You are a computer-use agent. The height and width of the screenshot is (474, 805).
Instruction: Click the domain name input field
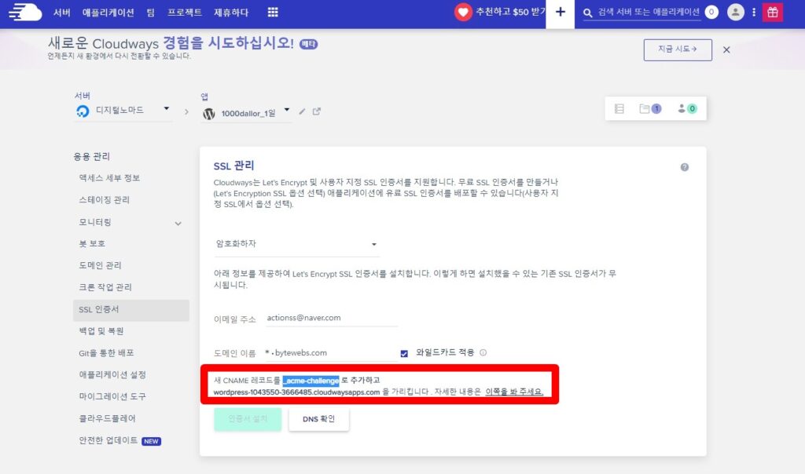point(331,353)
